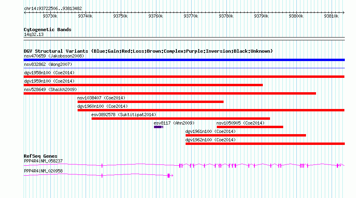Click the nsv1038407 (Coe2014) label
Image resolution: width=356 pixels, height=198 pixels.
(101, 98)
